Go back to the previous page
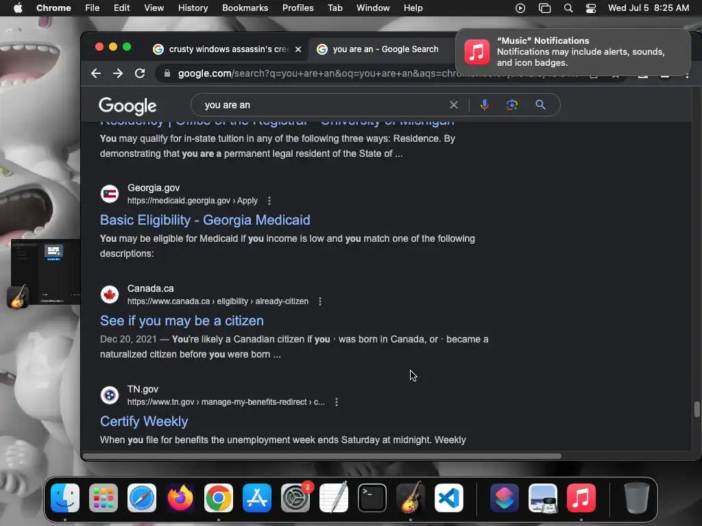 tap(96, 73)
